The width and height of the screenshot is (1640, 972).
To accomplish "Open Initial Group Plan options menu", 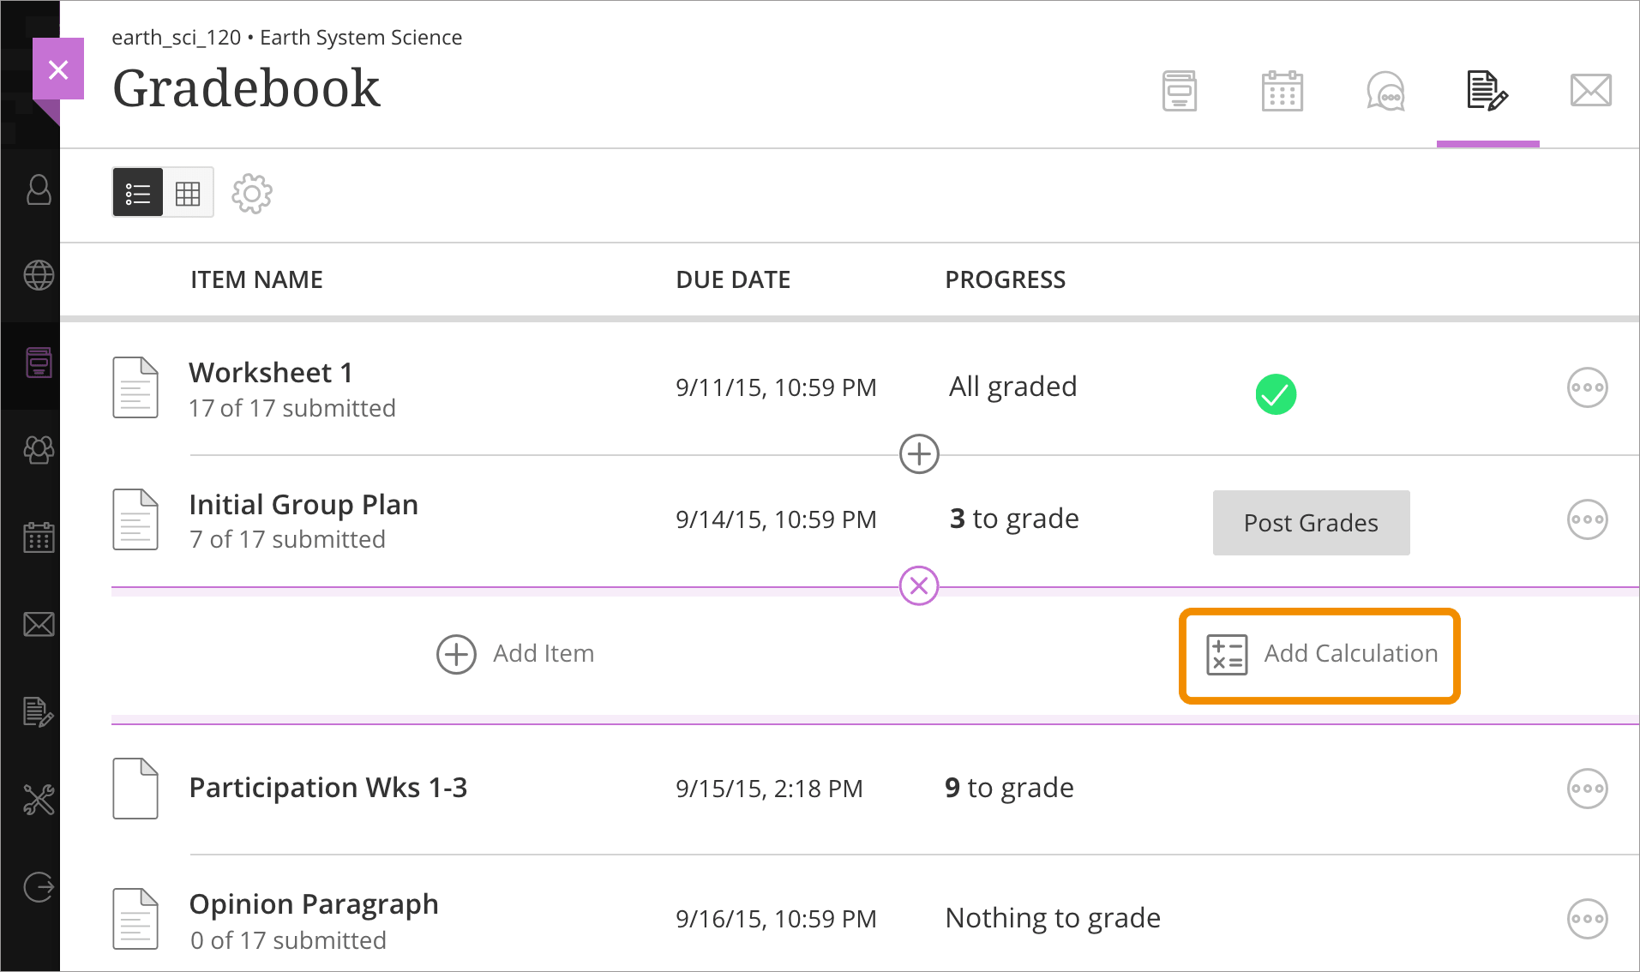I will (1587, 519).
